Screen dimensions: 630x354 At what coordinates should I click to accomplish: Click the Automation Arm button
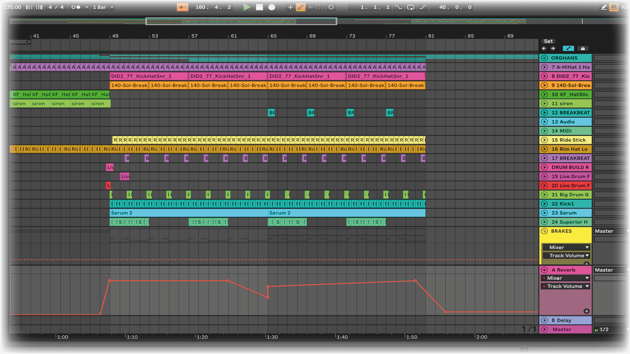pos(300,7)
